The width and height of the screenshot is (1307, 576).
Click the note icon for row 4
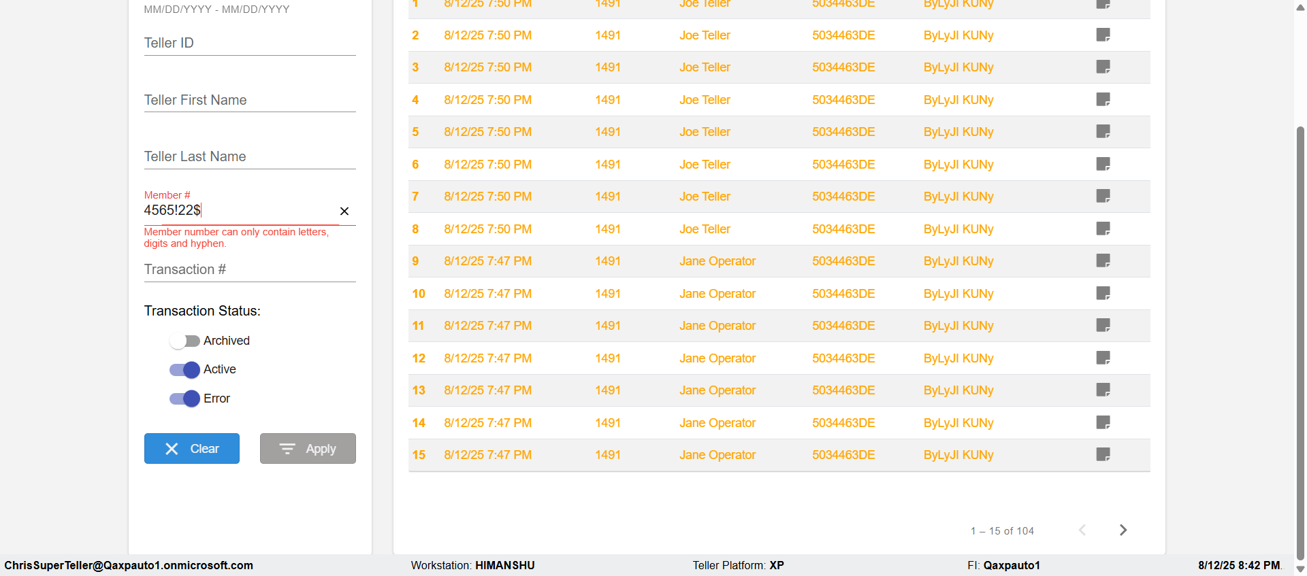1103,99
